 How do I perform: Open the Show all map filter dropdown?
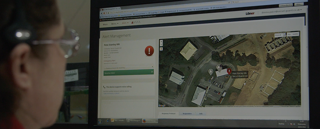pos(280,35)
